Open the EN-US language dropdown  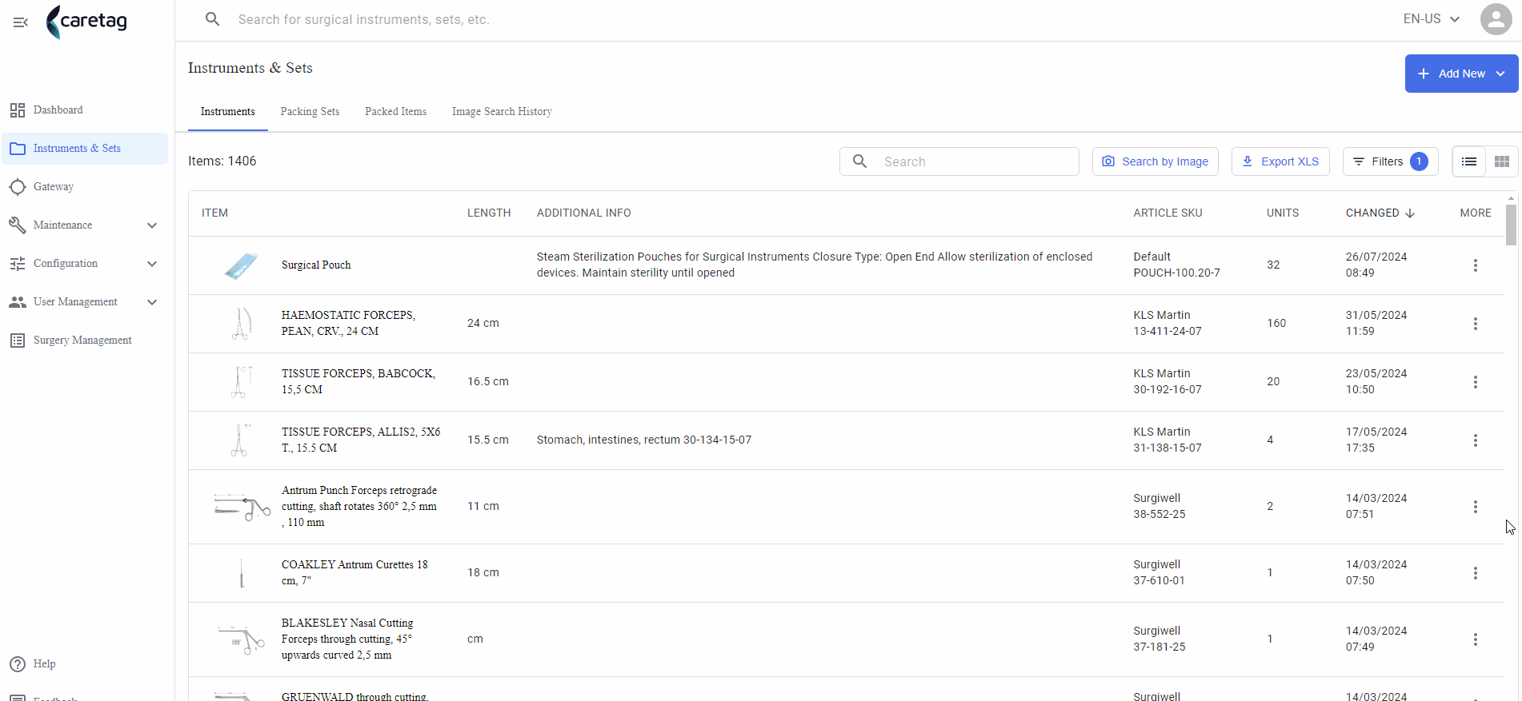[x=1432, y=19]
